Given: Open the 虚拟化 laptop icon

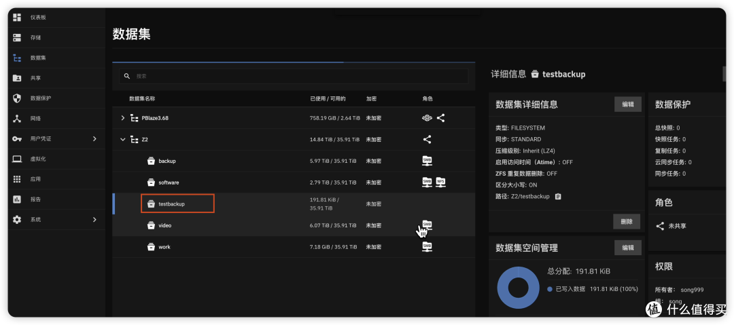Looking at the screenshot, I should [x=17, y=159].
